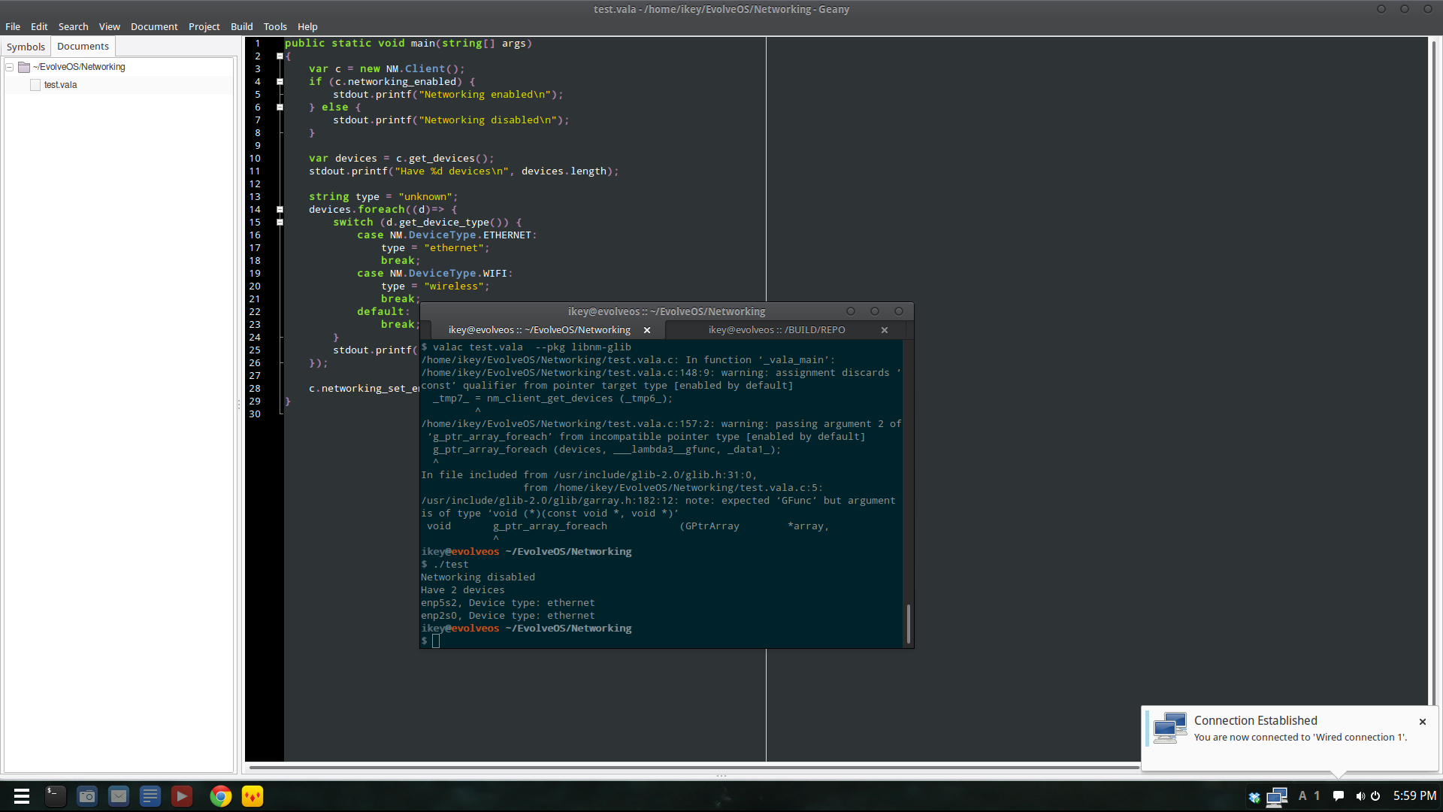
Task: Click the num lock '1' indicator
Action: (1317, 795)
